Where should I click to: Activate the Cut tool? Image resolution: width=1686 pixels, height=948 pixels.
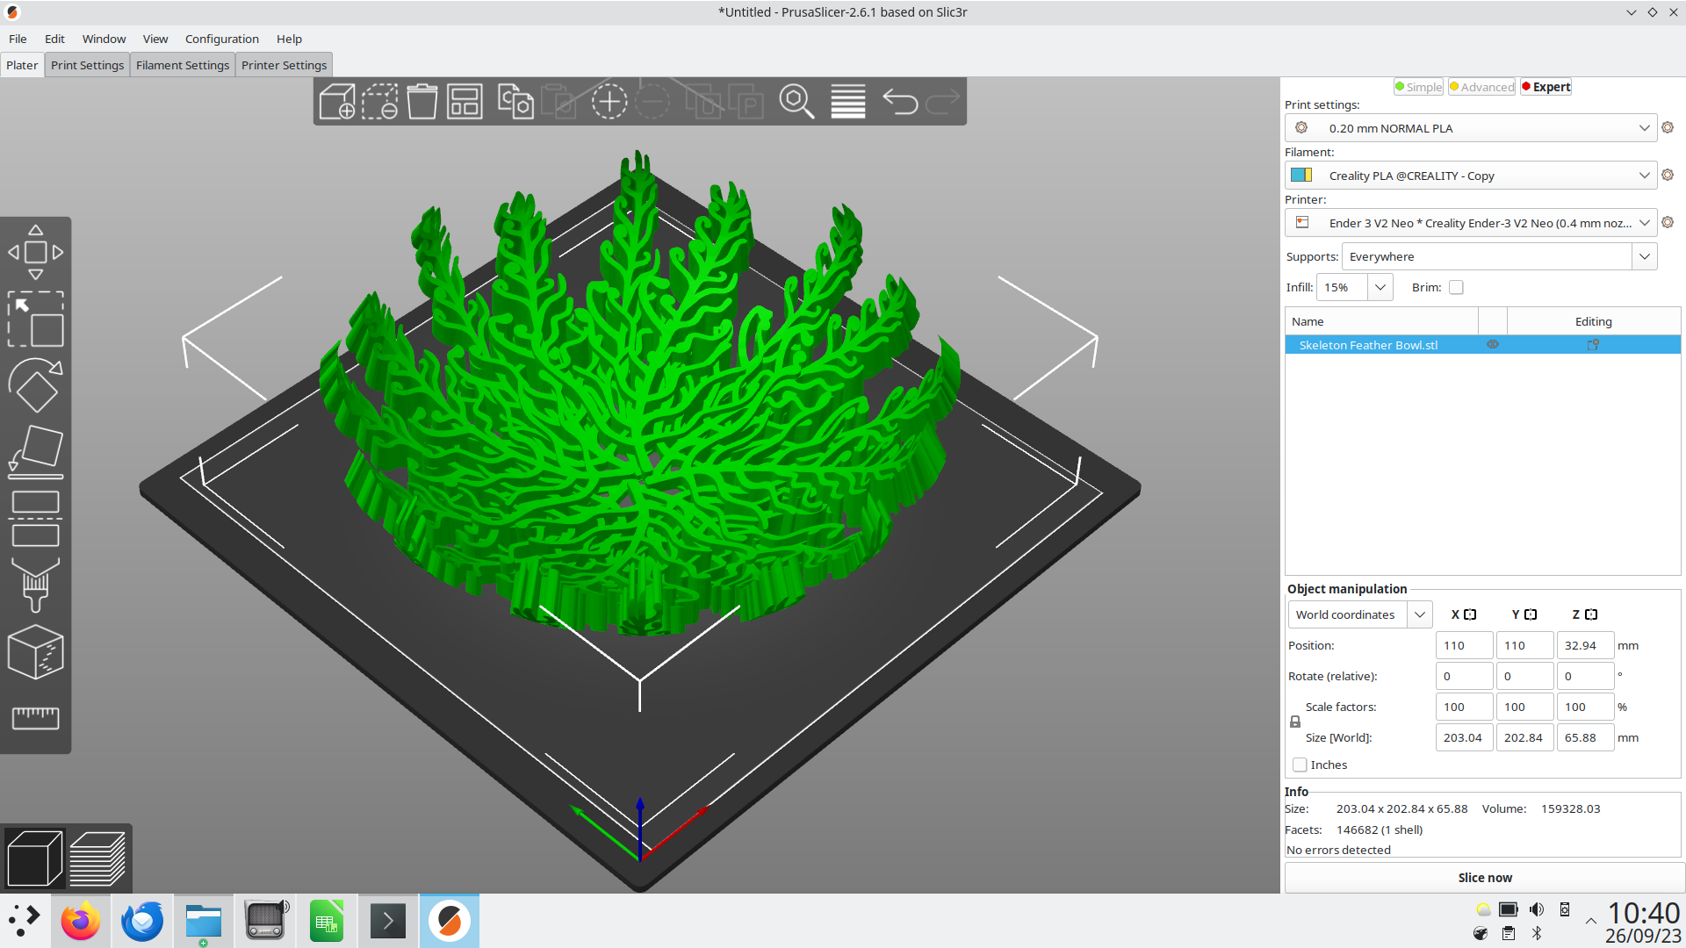pyautogui.click(x=35, y=518)
